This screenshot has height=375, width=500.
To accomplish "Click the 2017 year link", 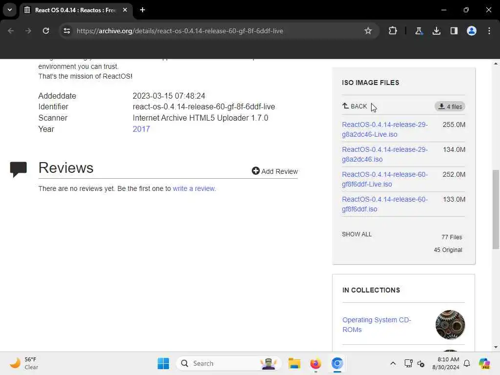I will (141, 129).
